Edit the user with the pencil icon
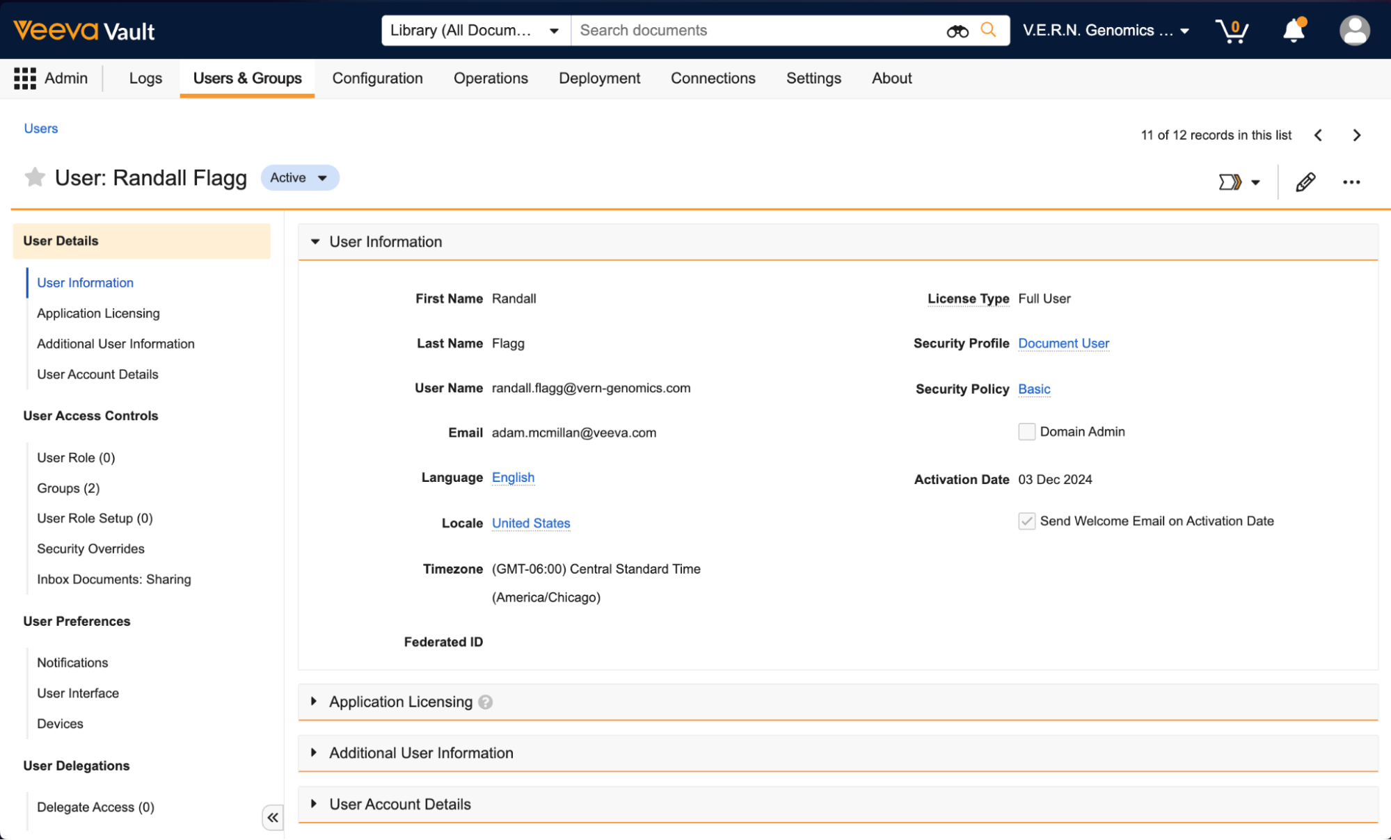Viewport: 1391px width, 840px height. point(1305,182)
